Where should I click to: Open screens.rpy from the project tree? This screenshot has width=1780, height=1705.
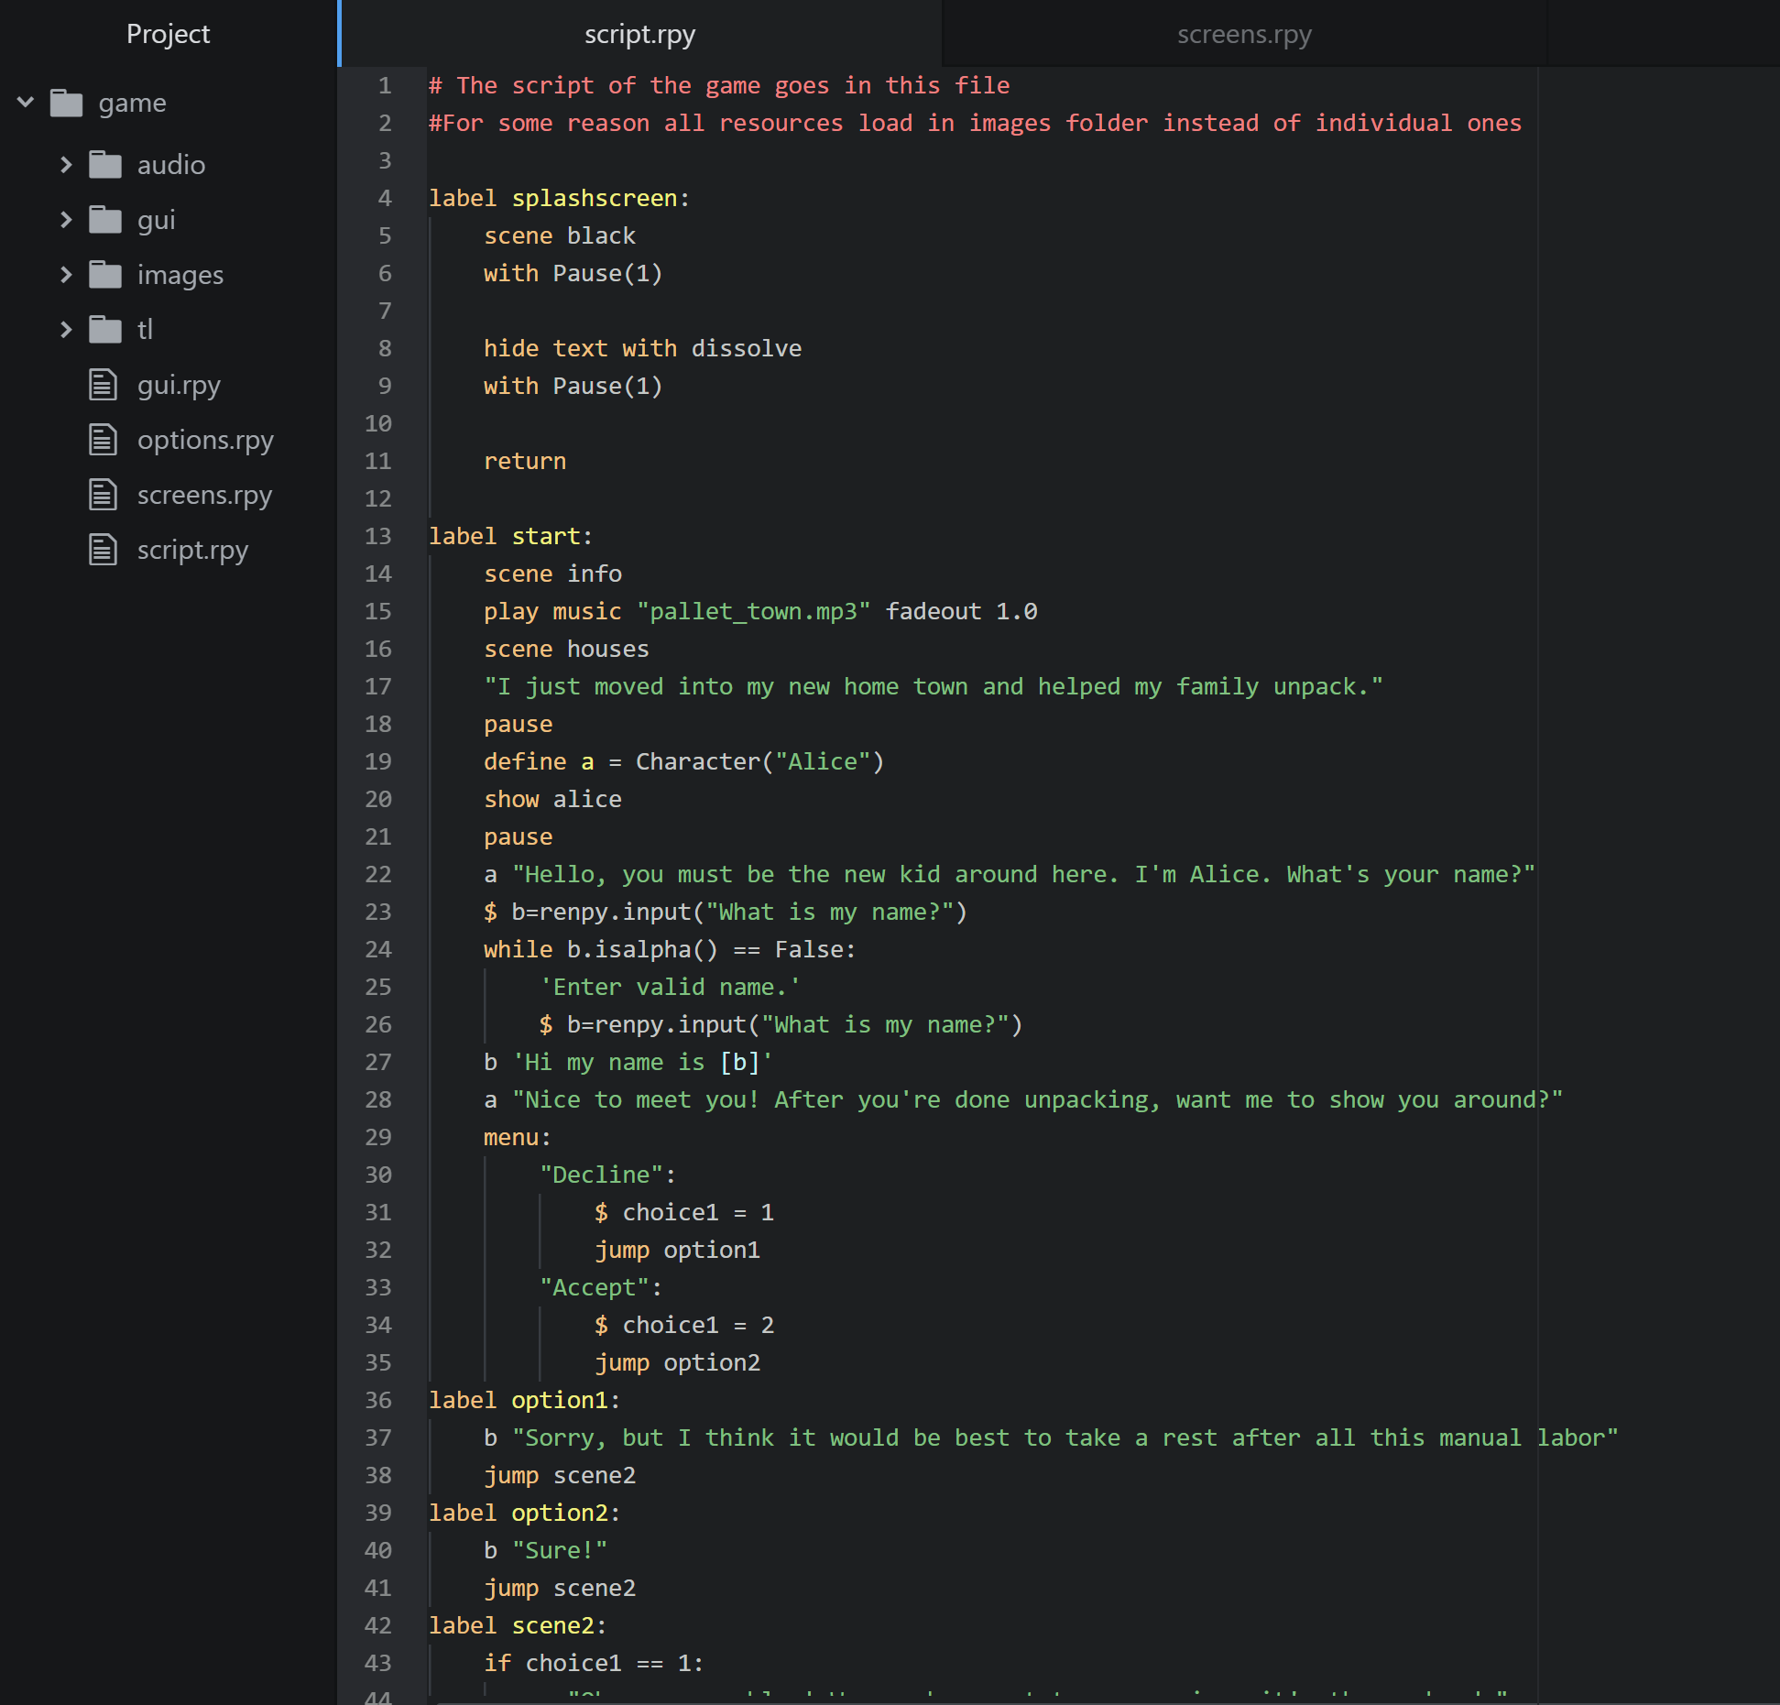(x=204, y=496)
